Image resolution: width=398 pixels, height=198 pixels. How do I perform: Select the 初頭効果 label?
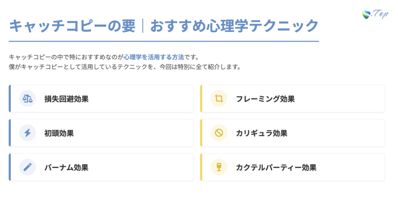pyautogui.click(x=59, y=133)
